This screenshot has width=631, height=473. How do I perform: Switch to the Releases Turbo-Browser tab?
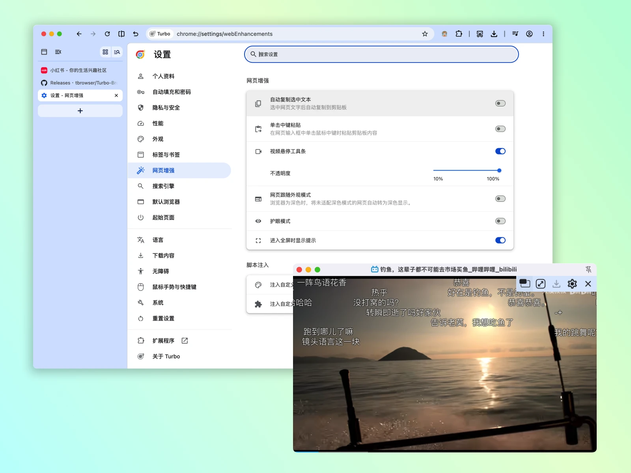click(80, 83)
